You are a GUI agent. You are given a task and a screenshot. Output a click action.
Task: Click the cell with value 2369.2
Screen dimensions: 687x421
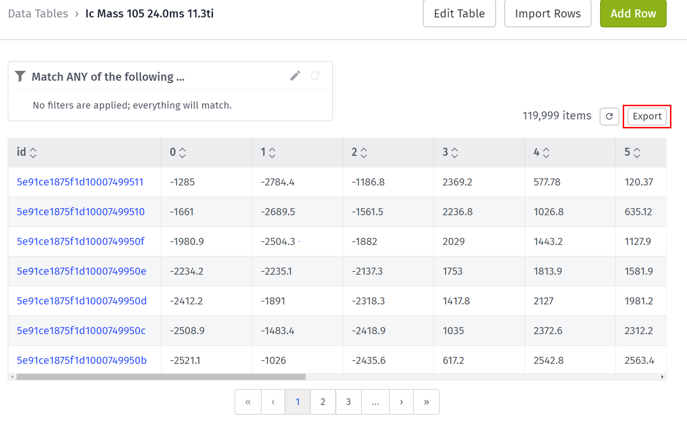479,182
